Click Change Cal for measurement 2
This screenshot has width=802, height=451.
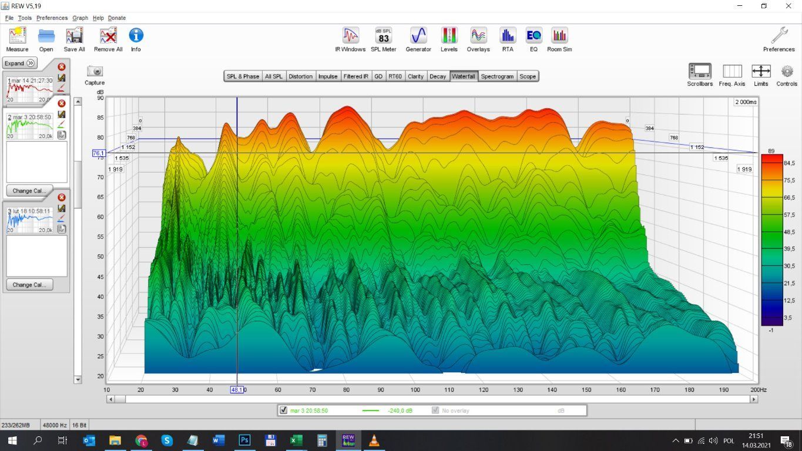click(29, 191)
